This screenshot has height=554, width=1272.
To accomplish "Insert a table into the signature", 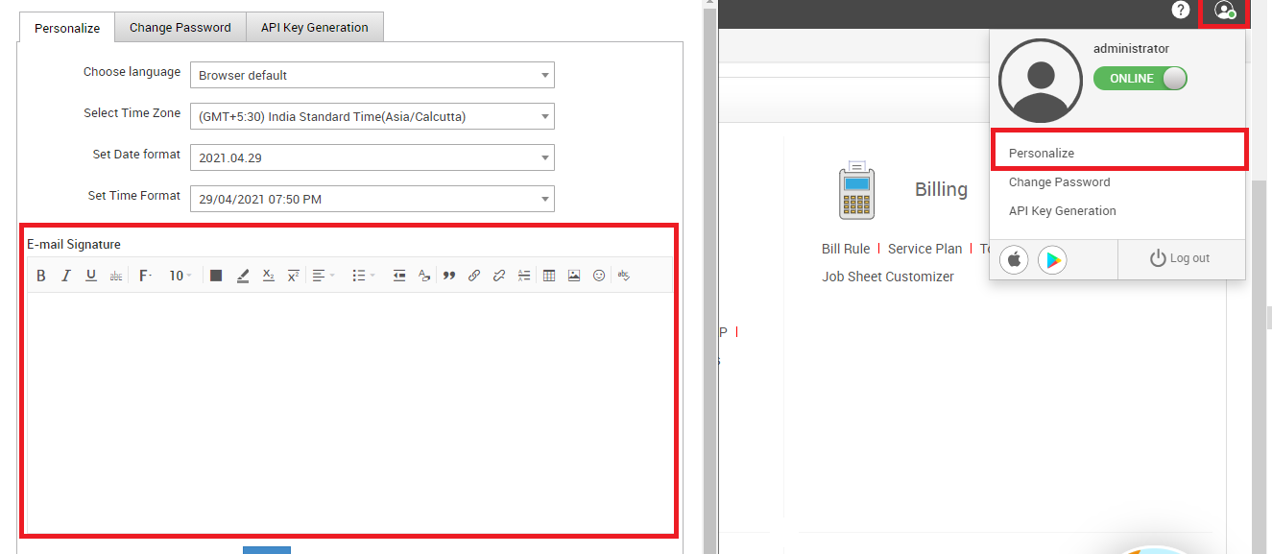I will (x=549, y=276).
